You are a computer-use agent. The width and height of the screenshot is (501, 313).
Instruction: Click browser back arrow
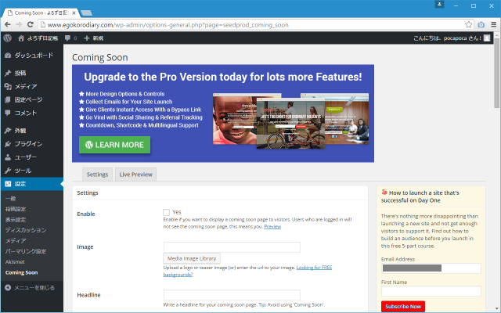coord(8,24)
